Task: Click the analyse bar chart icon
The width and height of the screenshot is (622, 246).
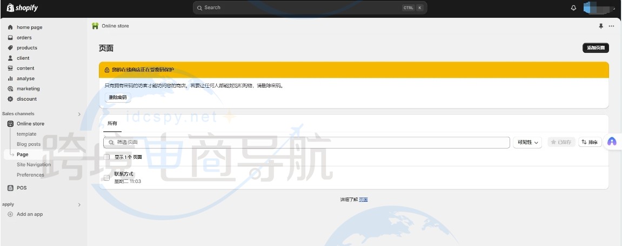Action: (x=10, y=79)
